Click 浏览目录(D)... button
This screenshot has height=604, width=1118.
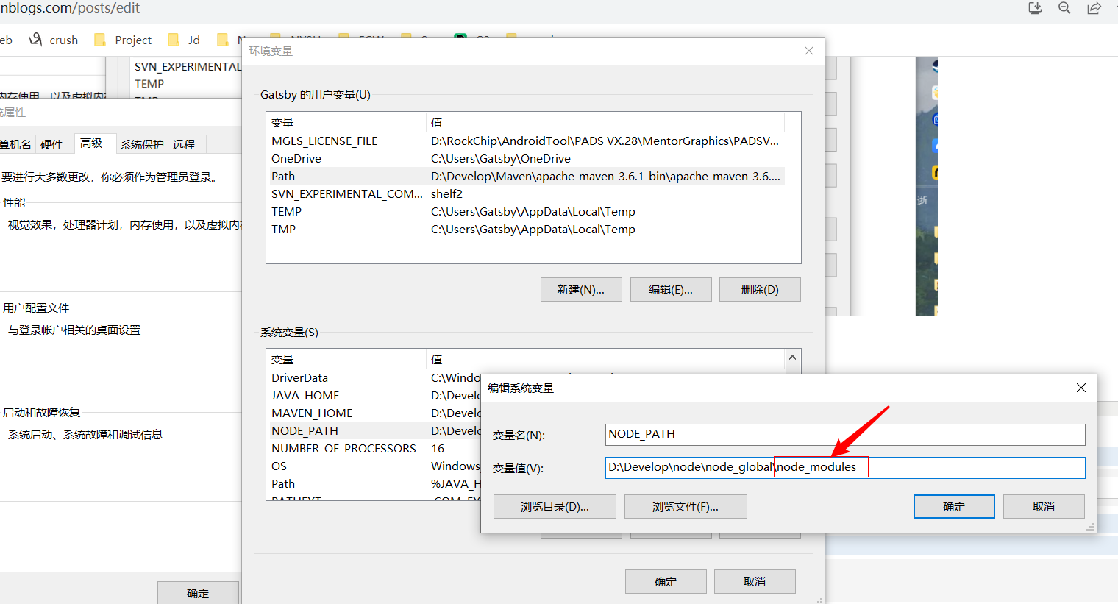click(555, 507)
